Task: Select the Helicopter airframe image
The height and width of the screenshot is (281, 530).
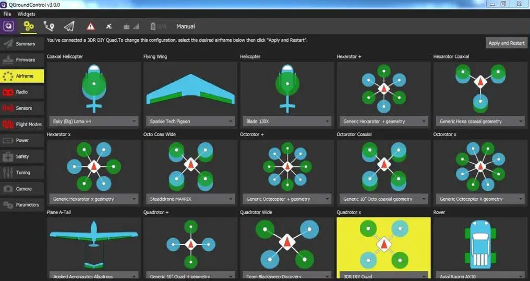Action: [287, 89]
